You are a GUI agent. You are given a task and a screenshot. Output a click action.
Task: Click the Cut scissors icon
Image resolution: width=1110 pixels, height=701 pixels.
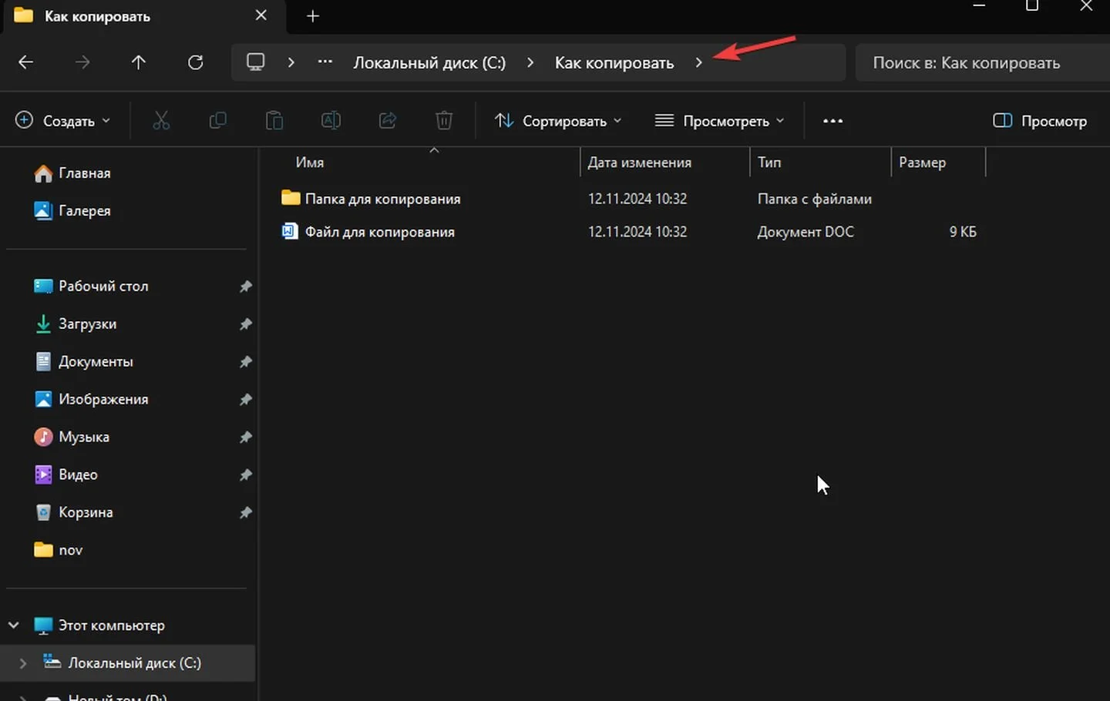coord(161,121)
